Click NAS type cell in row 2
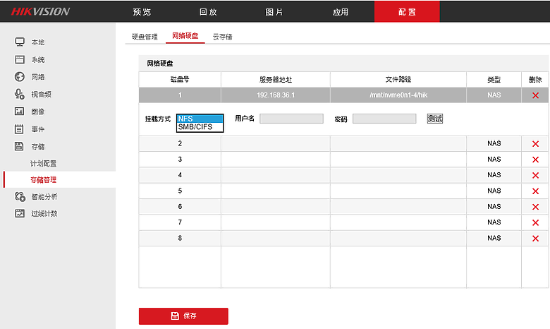 [494, 143]
